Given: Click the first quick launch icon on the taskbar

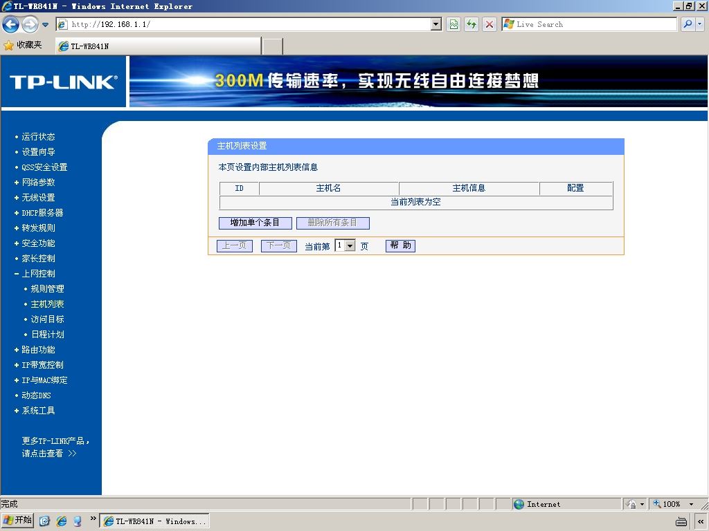Looking at the screenshot, I should pos(44,521).
